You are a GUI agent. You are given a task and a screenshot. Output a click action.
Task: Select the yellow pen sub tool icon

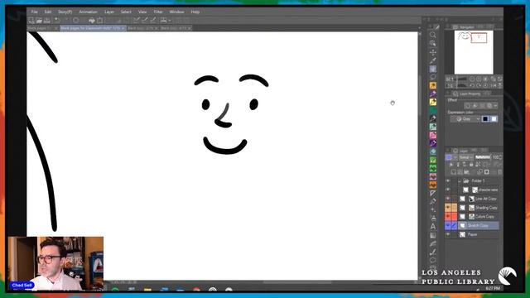(432, 102)
